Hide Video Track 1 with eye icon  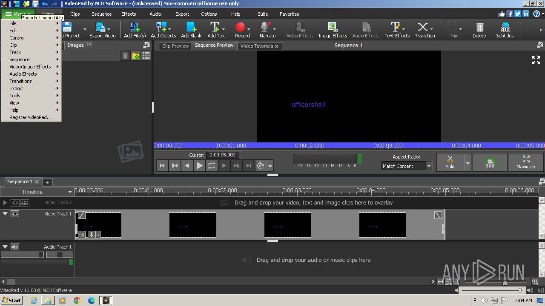[15, 214]
